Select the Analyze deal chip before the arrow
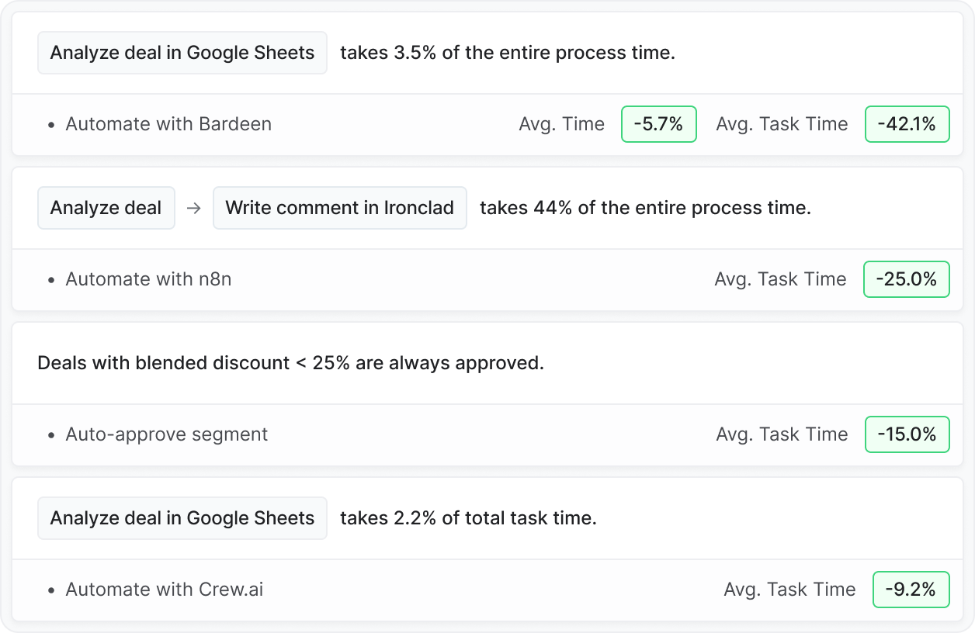The image size is (975, 633). click(x=106, y=208)
